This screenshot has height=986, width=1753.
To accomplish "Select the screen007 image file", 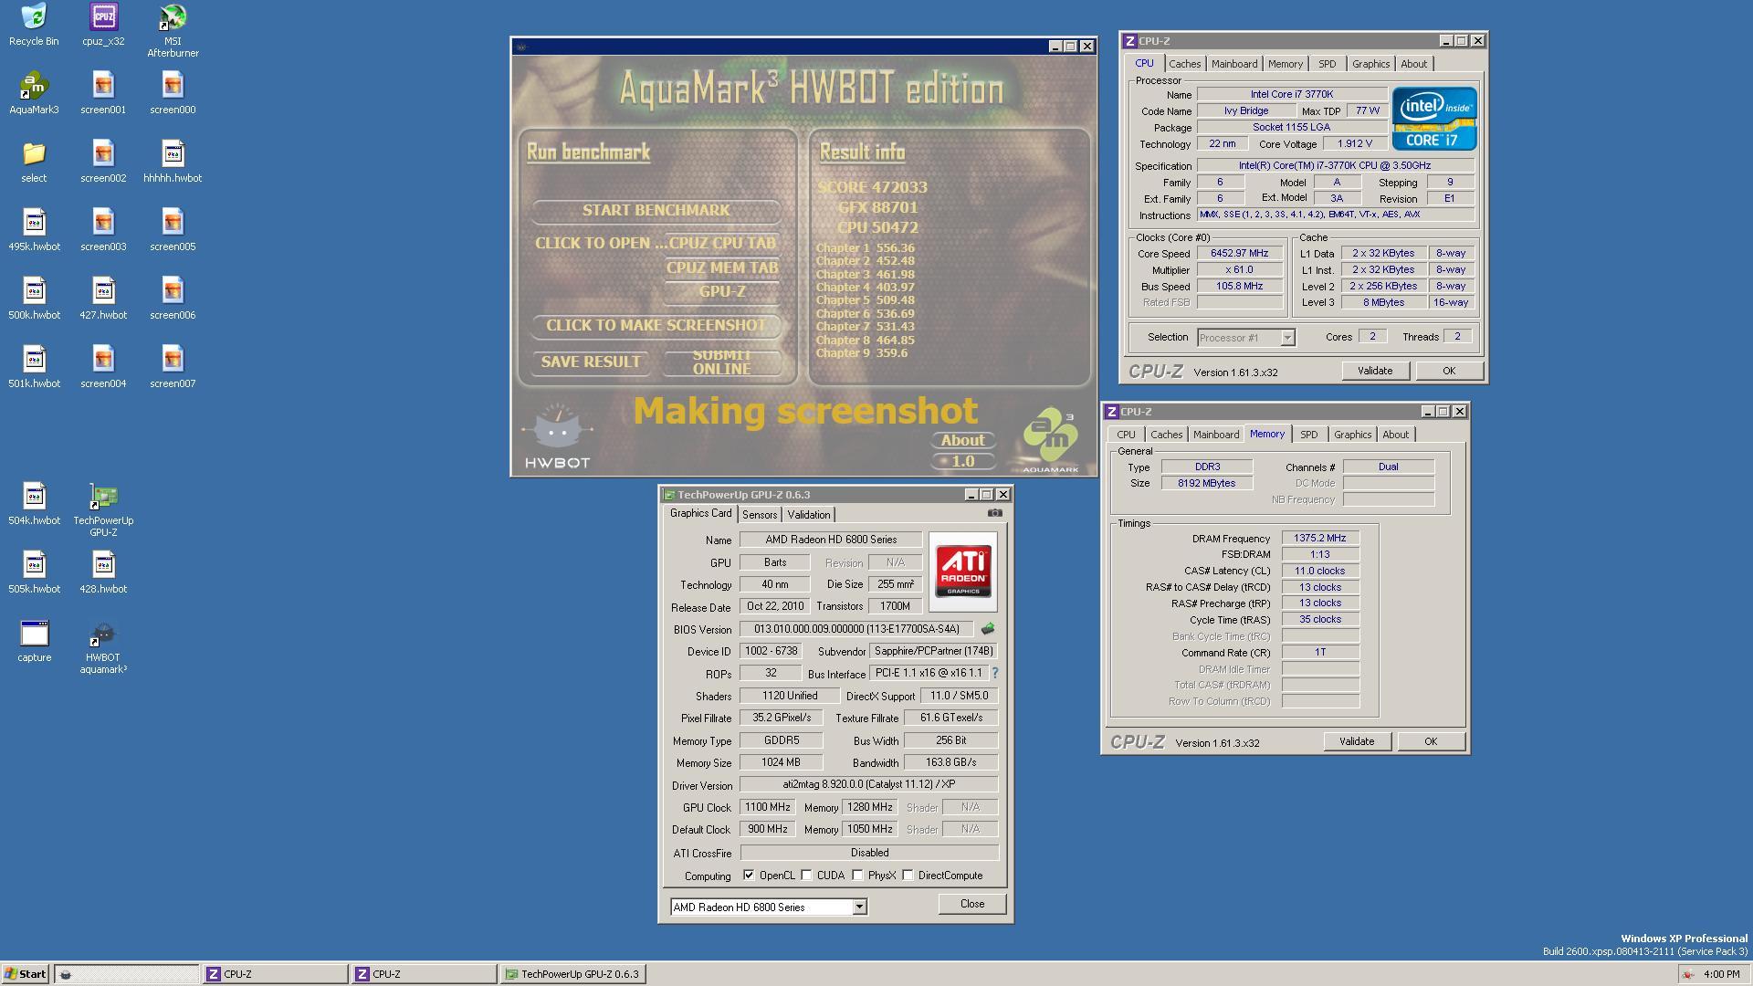I will click(173, 367).
